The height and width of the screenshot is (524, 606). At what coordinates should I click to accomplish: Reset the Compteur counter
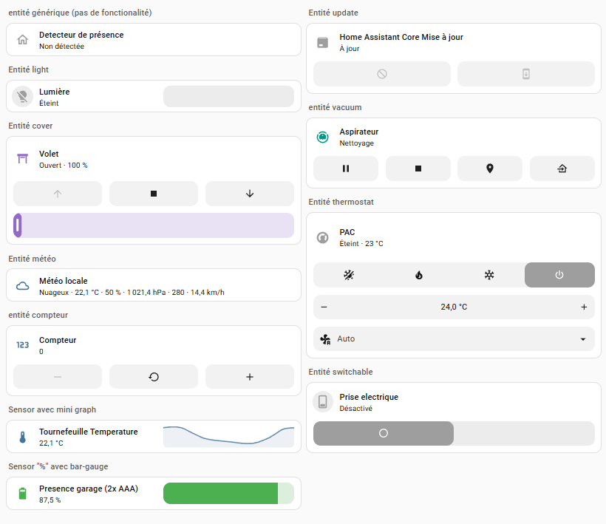pos(154,376)
